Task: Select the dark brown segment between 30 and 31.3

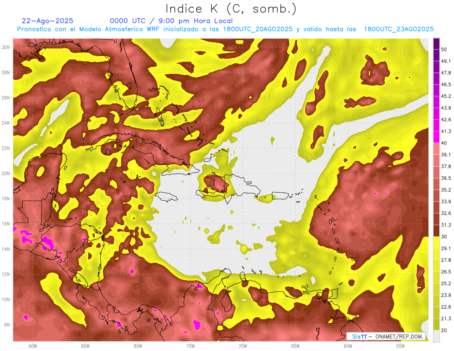Action: 436,231
